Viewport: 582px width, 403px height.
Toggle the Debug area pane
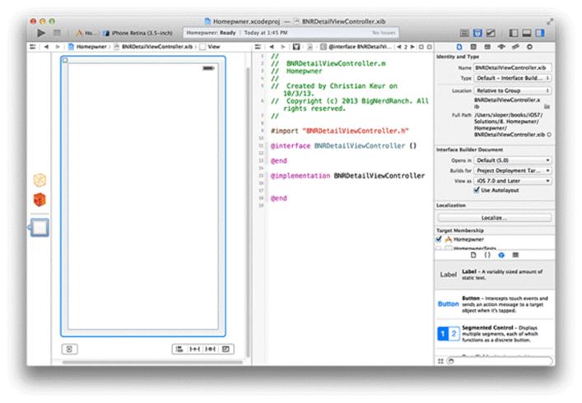point(527,33)
